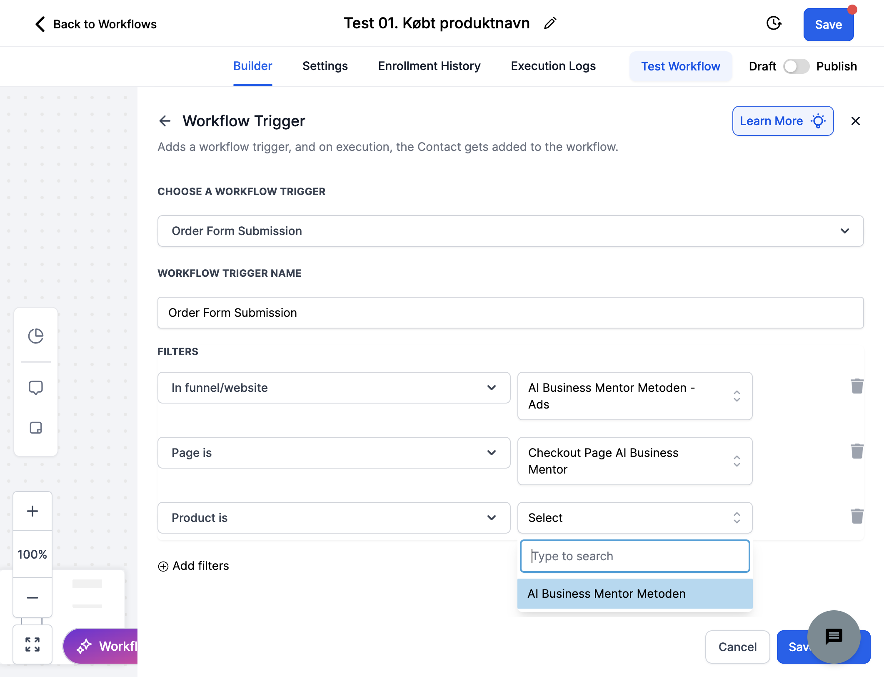Toggle Draft to Publish switch
The height and width of the screenshot is (677, 884).
point(796,66)
